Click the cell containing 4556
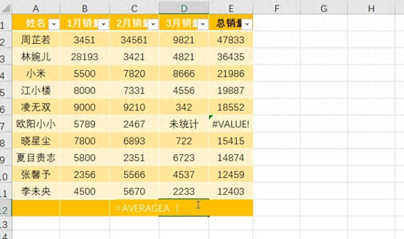 tap(184, 90)
